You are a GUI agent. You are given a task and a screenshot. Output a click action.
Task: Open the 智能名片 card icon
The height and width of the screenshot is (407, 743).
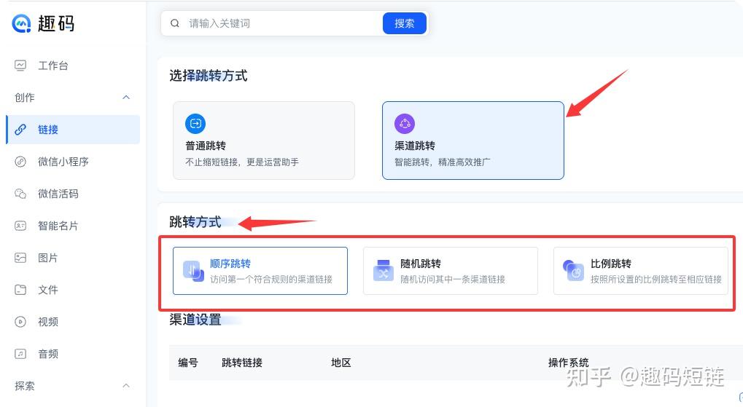(x=20, y=226)
